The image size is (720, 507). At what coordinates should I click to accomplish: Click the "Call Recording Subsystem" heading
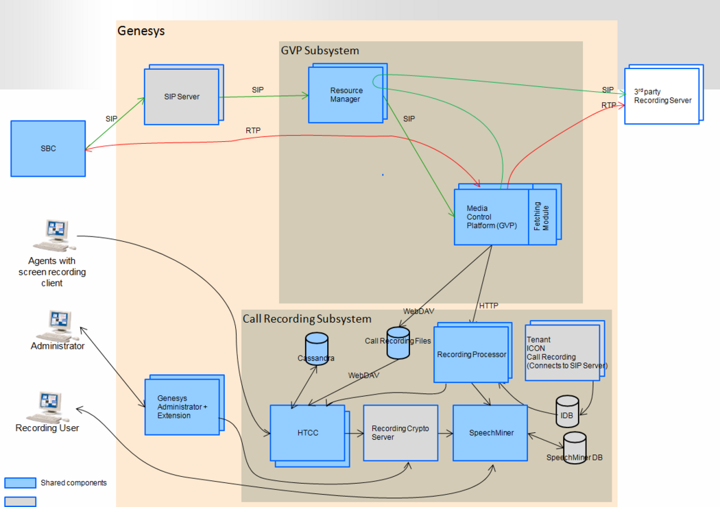pyautogui.click(x=307, y=319)
